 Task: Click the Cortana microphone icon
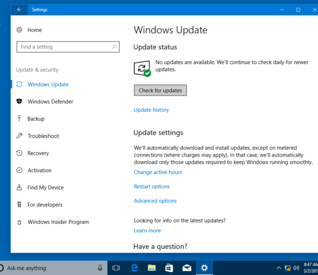pos(100,268)
